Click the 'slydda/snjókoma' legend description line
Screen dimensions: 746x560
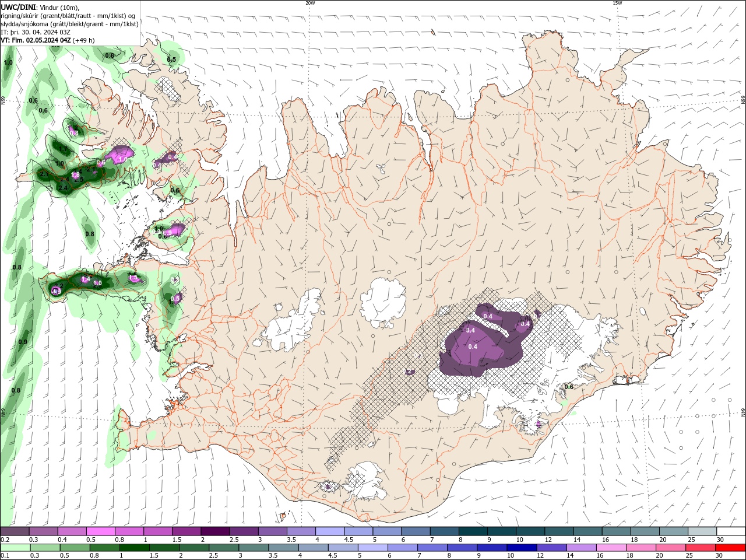[69, 24]
